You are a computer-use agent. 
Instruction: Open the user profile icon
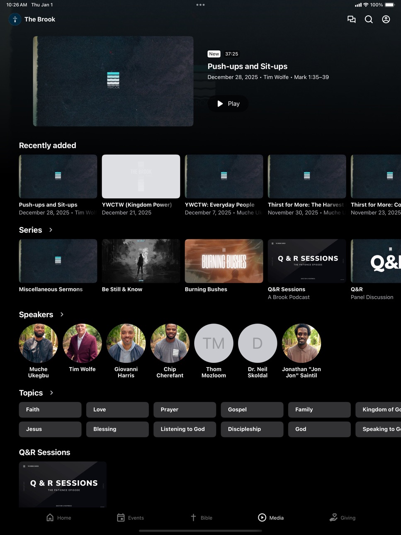click(386, 19)
